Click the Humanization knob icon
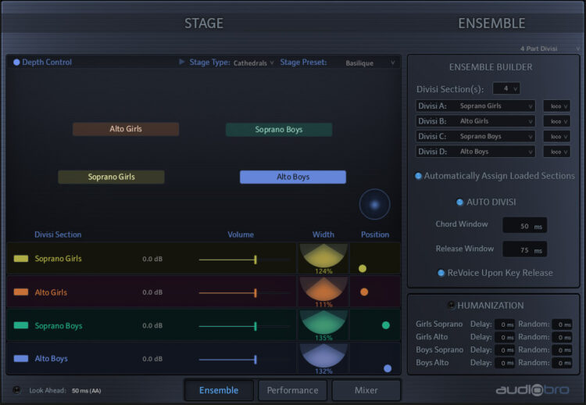This screenshot has height=405, width=586. tap(451, 305)
